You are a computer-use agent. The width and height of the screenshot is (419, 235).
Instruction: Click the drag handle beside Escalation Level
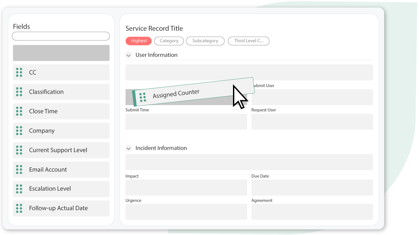click(x=19, y=189)
